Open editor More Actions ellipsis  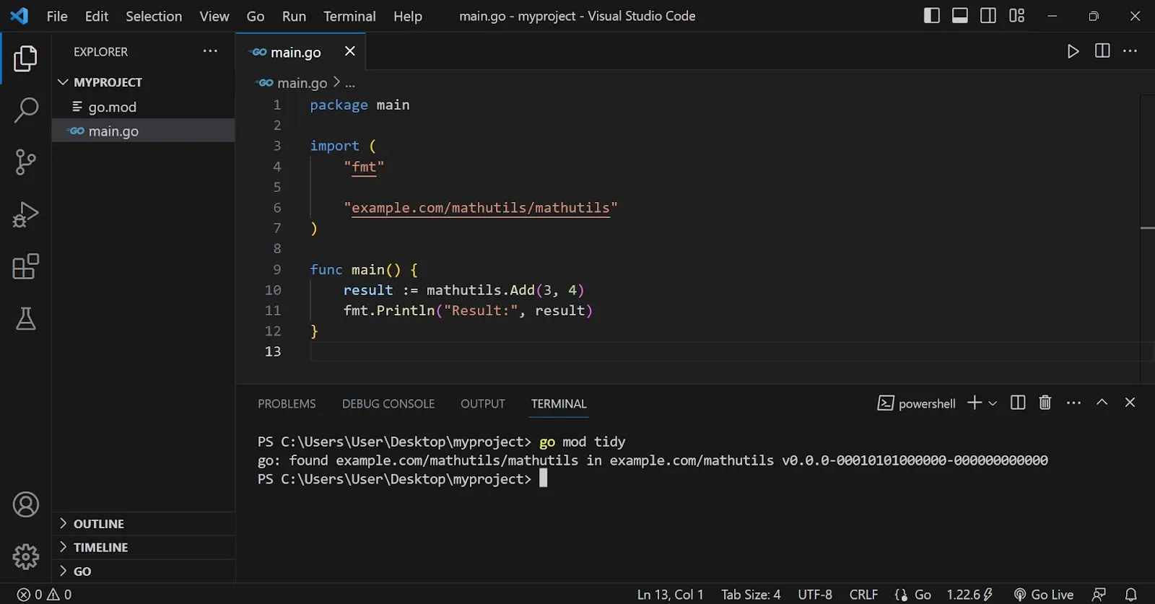point(1130,51)
